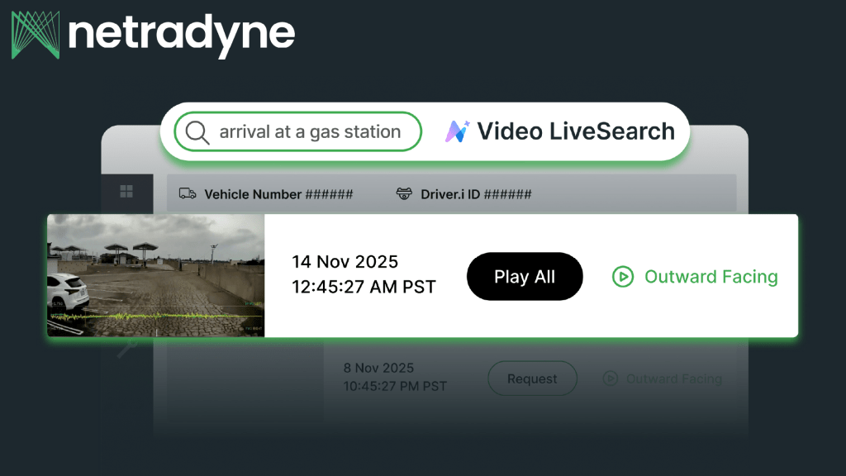Open the gas station video thumbnail
The width and height of the screenshot is (846, 476).
155,275
